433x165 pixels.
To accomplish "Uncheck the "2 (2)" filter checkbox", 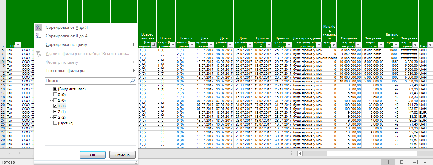I will point(55,117).
